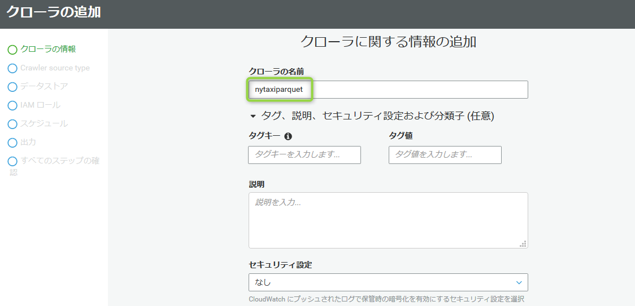Click the クローラに関する情報の追加 heading
This screenshot has width=635, height=306.
coord(388,42)
